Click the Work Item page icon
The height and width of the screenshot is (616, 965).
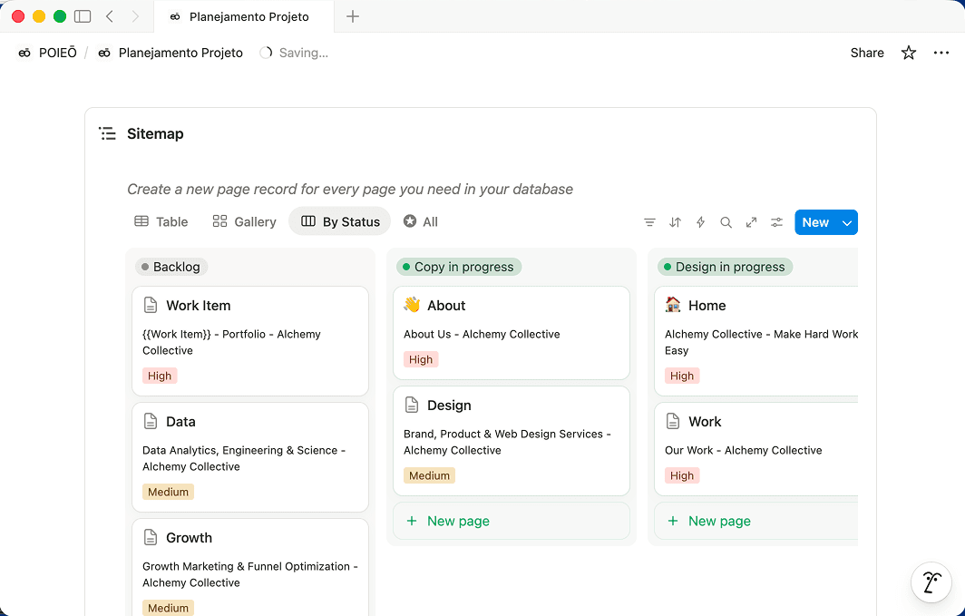pyautogui.click(x=151, y=305)
